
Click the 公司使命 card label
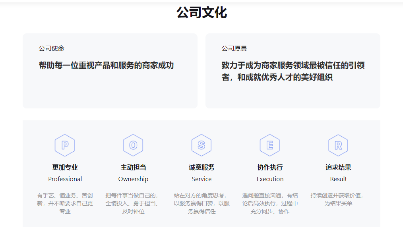click(x=51, y=48)
